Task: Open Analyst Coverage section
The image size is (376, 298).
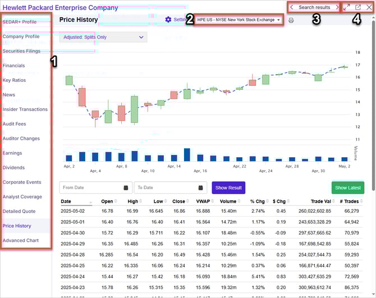Action: [x=22, y=197]
